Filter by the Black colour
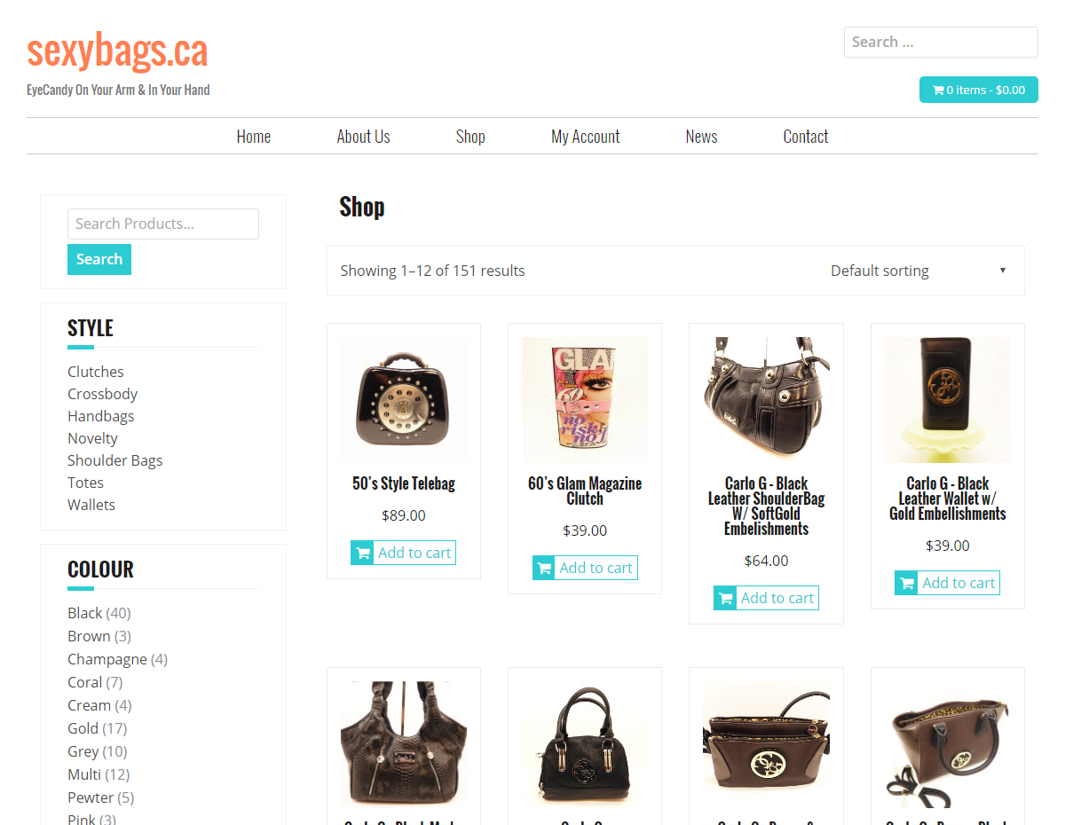 (85, 613)
